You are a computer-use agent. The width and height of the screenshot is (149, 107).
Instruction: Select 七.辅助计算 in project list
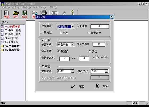pyautogui.click(x=12, y=50)
